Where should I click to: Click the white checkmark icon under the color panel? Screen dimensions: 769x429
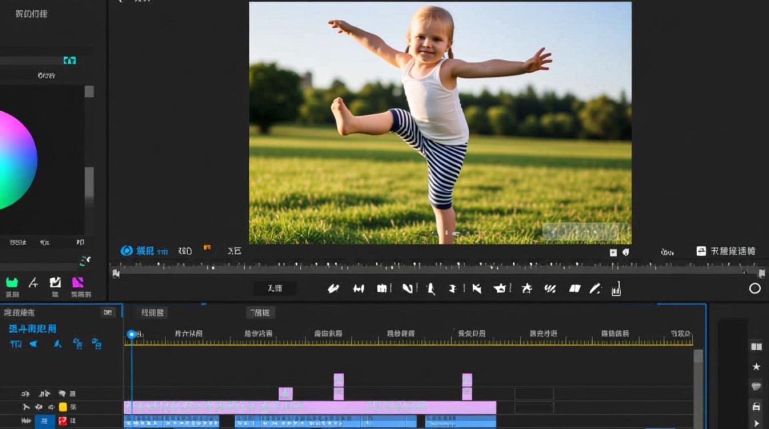[x=55, y=282]
